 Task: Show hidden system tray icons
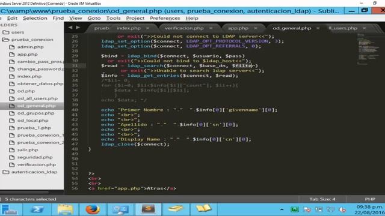(x=282, y=209)
